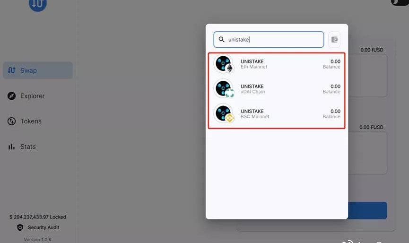Choose the UNISTAKE BSC Mainnet balance row
This screenshot has width=409, height=243.
[x=277, y=113]
